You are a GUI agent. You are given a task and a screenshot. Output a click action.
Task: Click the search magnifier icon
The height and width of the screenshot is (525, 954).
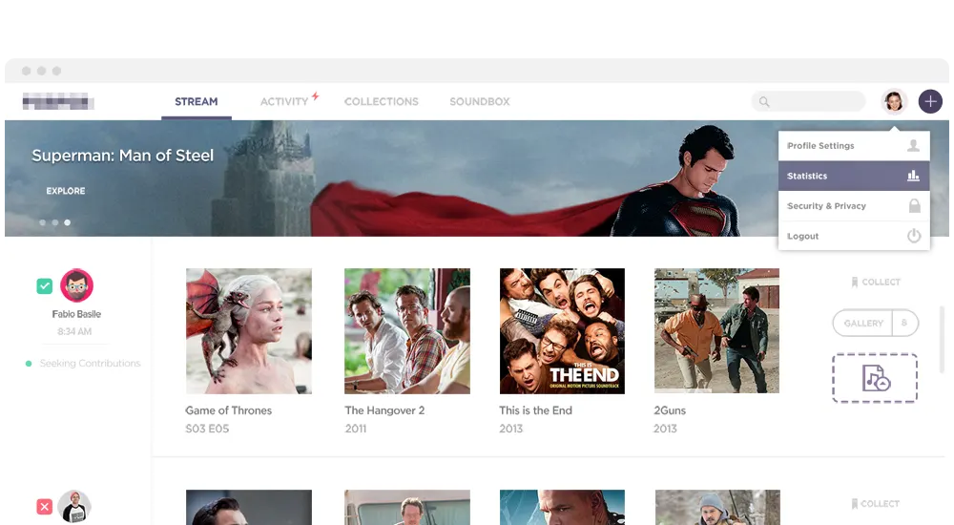pyautogui.click(x=764, y=102)
